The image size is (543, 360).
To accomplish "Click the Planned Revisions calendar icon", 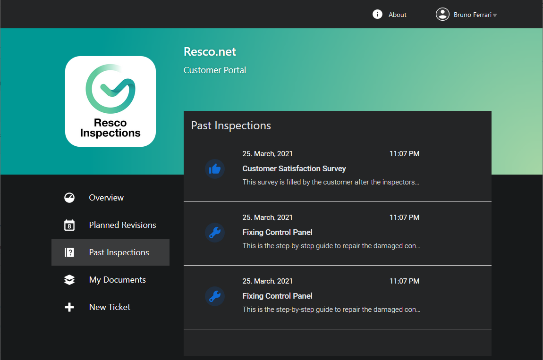I will [69, 225].
